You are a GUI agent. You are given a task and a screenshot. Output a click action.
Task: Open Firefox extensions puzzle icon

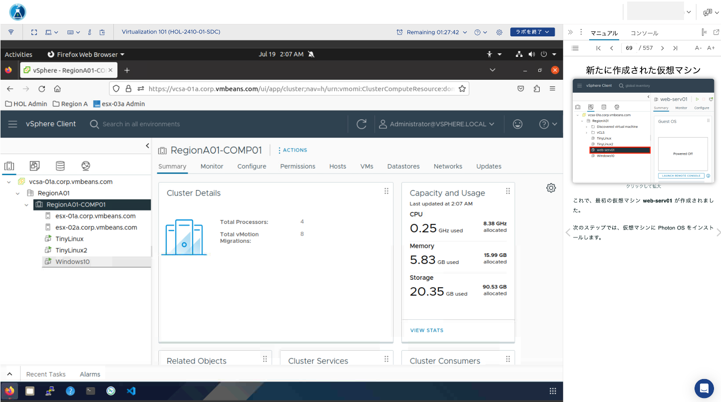[537, 88]
